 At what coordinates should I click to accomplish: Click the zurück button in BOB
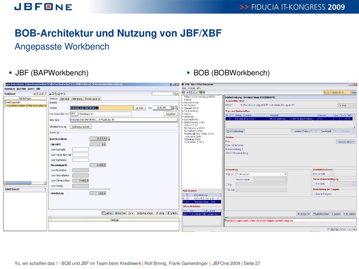click(x=336, y=214)
